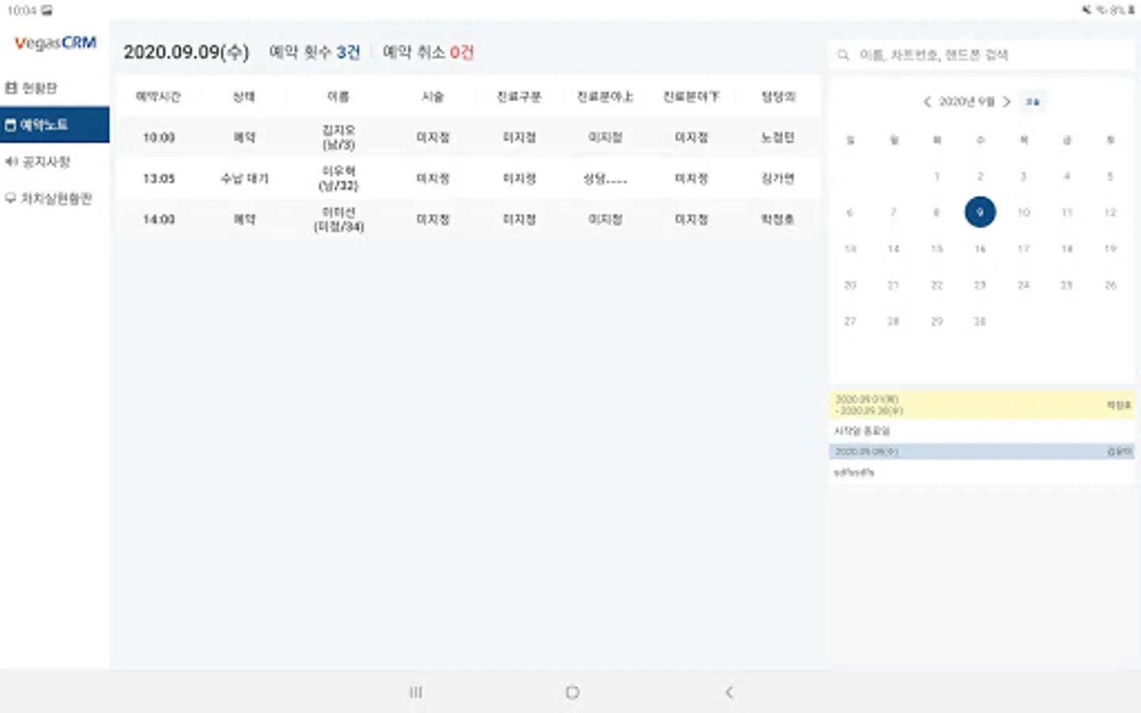Tap the Android home button
This screenshot has height=713, width=1141.
(x=572, y=692)
